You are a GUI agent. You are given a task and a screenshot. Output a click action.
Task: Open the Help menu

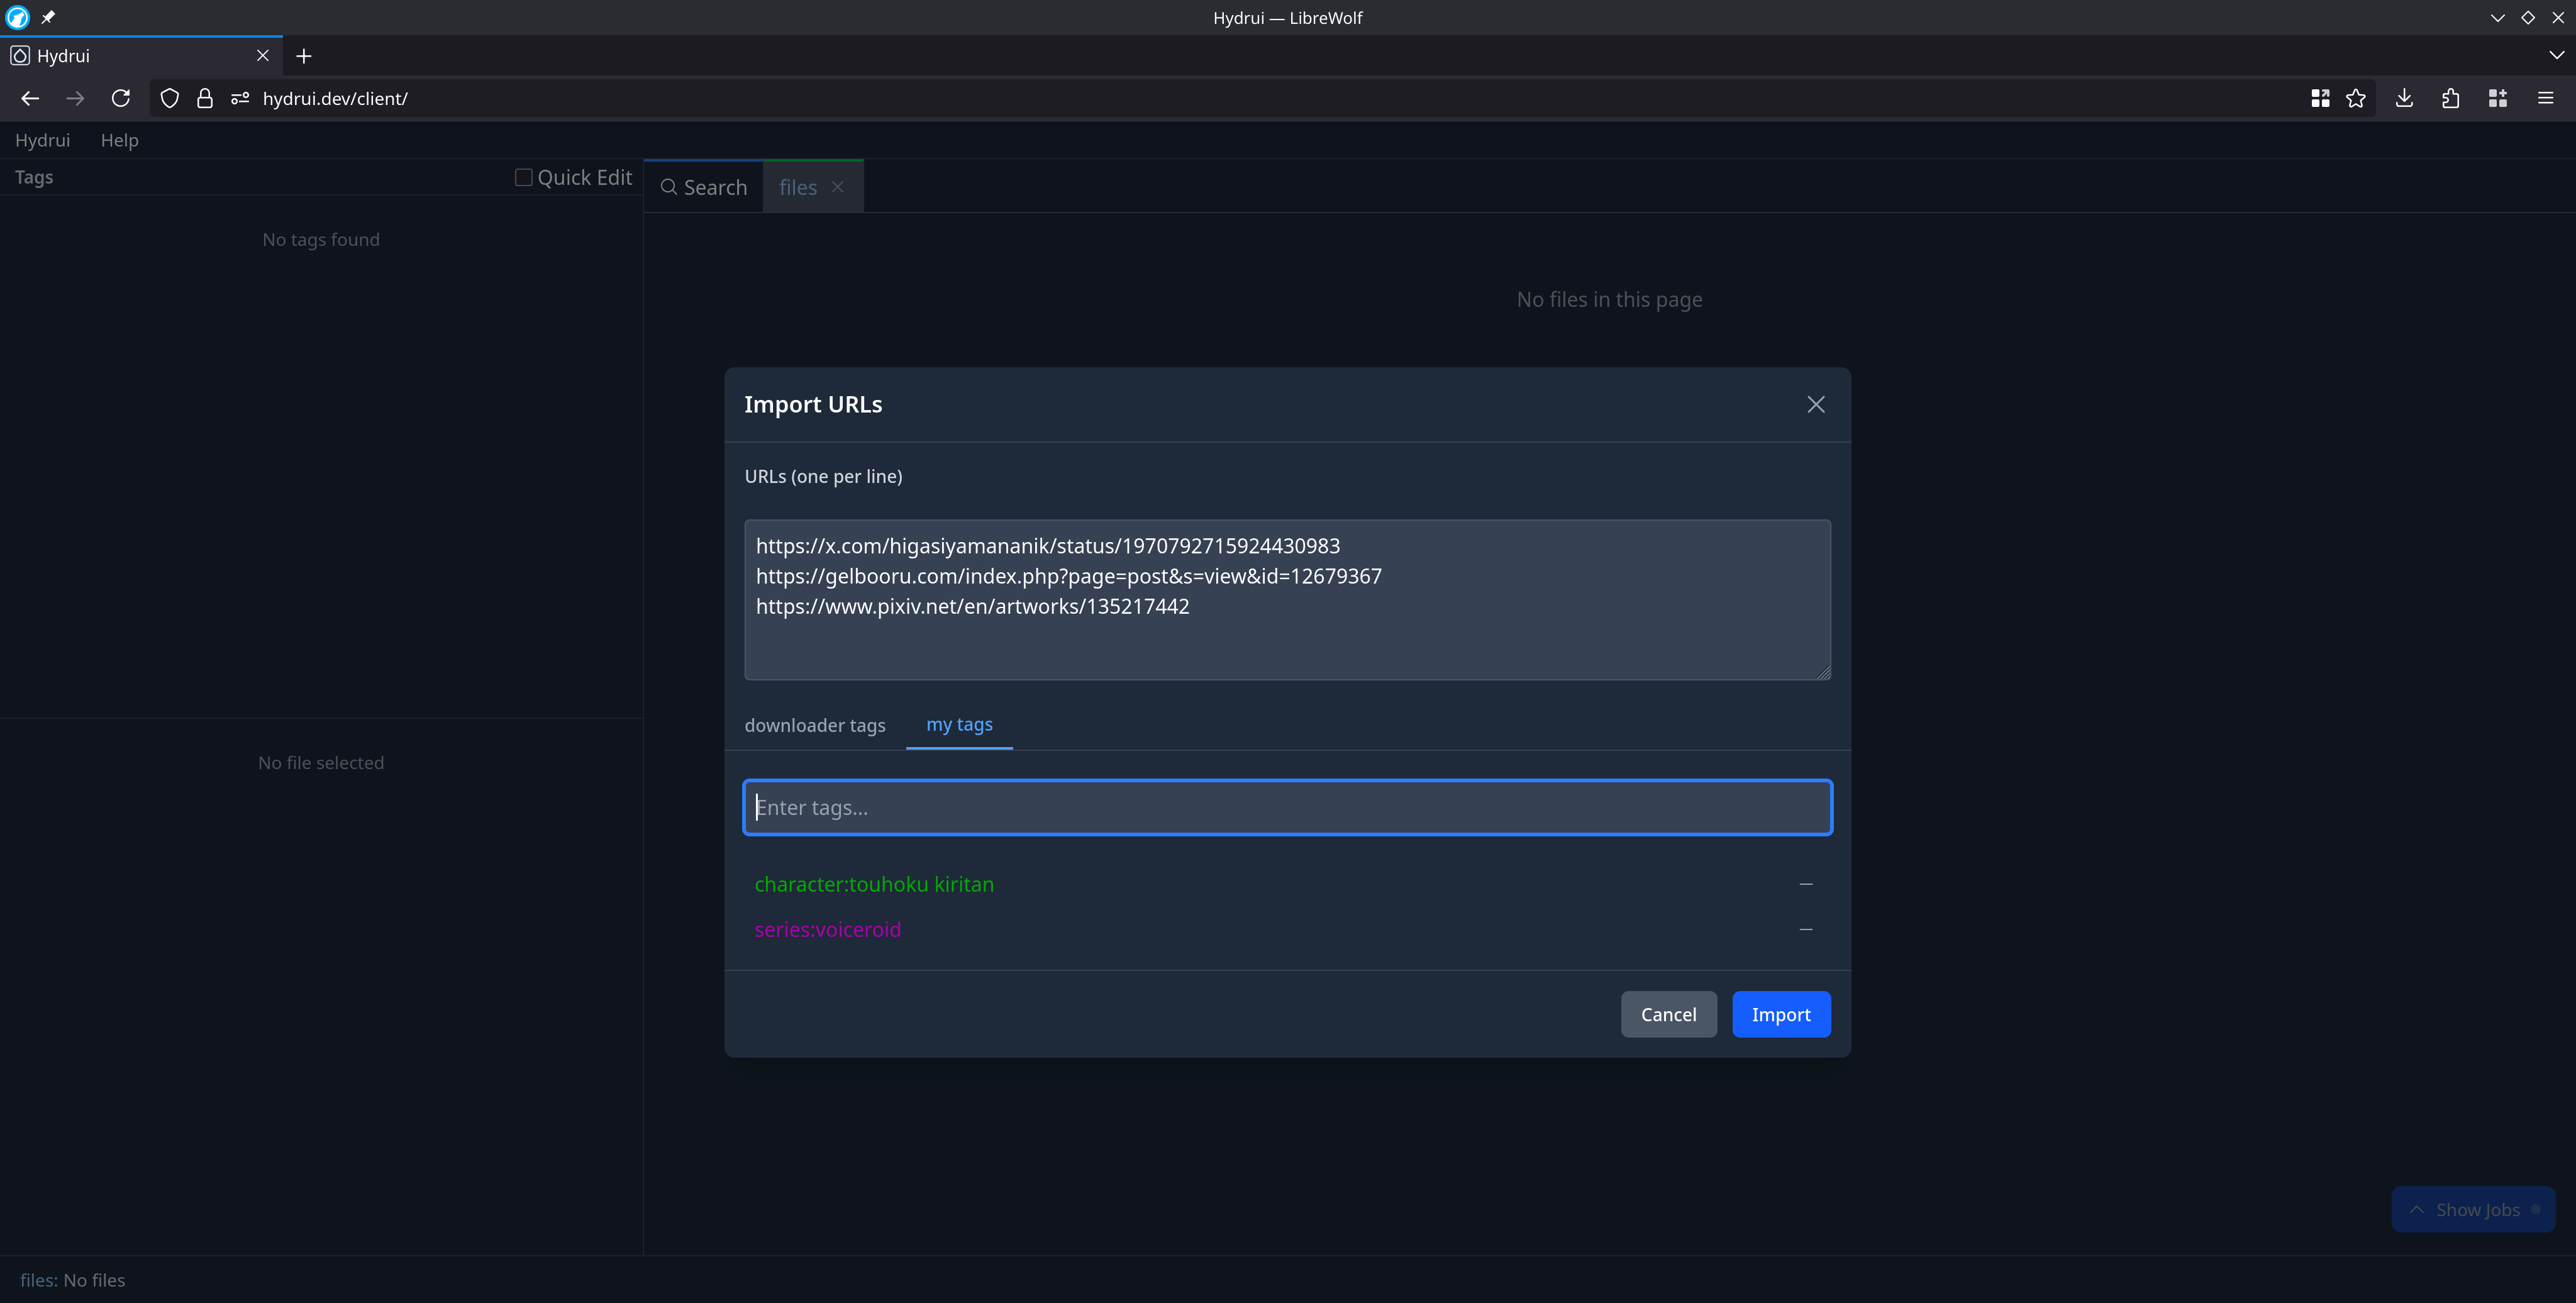point(119,140)
